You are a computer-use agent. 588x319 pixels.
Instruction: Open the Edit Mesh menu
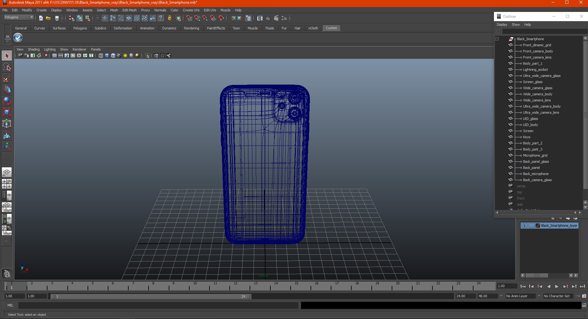pos(129,10)
